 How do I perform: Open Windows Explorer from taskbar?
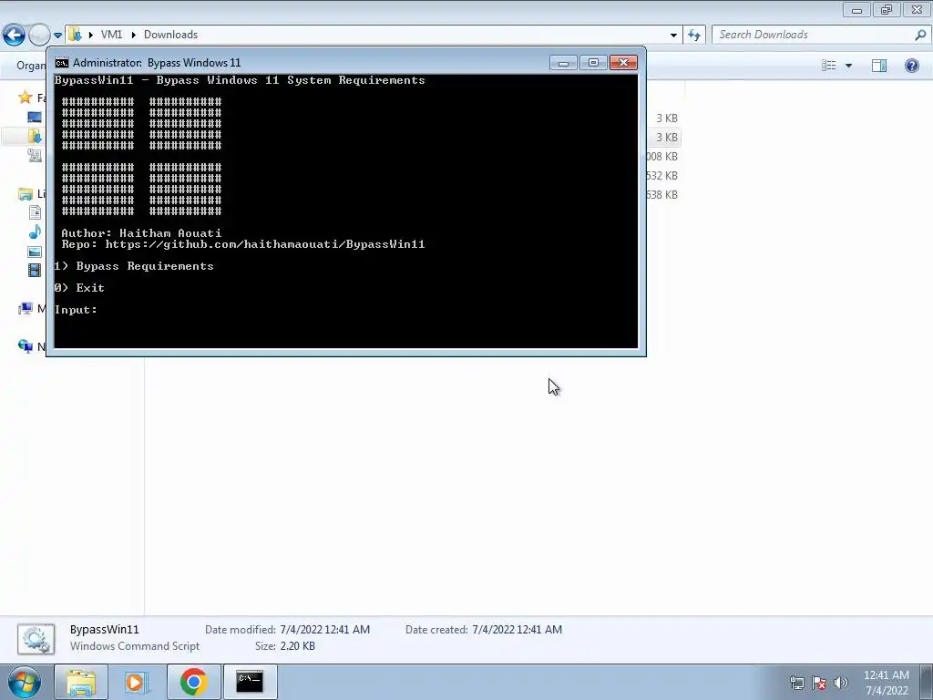81,682
